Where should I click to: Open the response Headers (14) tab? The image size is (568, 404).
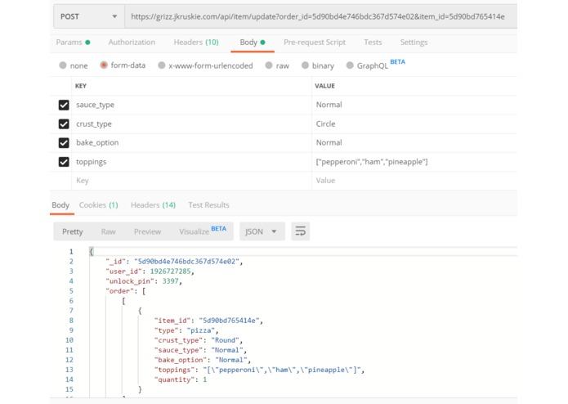tap(153, 205)
